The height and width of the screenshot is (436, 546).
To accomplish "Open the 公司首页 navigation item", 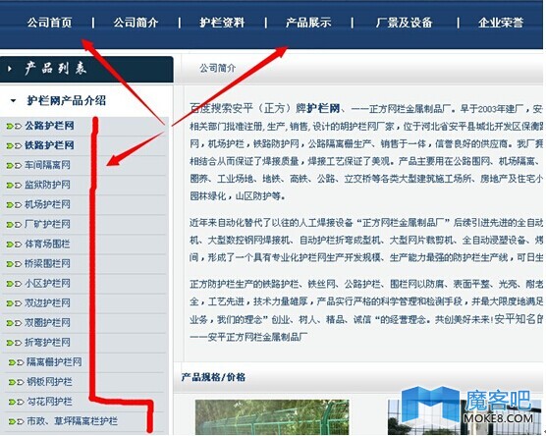I will tap(49, 23).
